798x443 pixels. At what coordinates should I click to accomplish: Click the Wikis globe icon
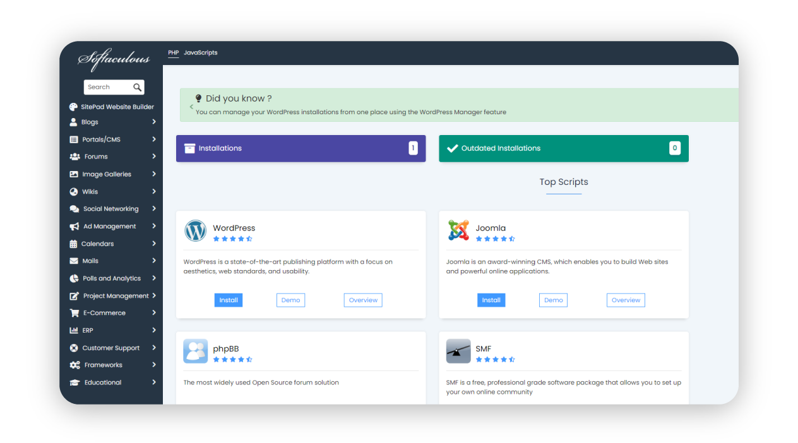tap(74, 191)
